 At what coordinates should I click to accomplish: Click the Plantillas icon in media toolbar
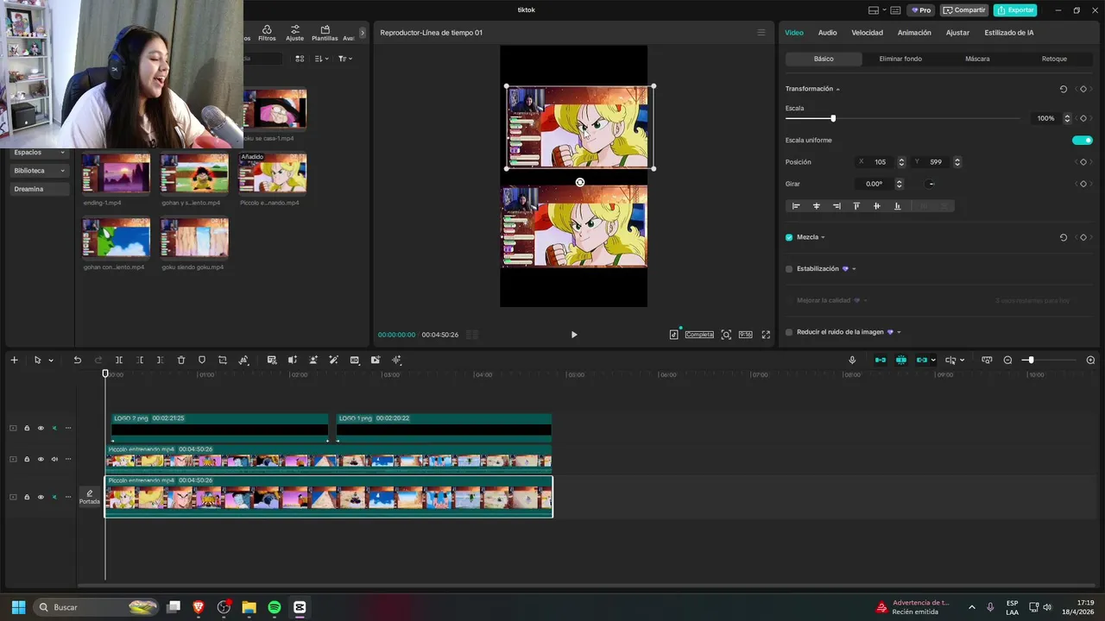coord(325,33)
